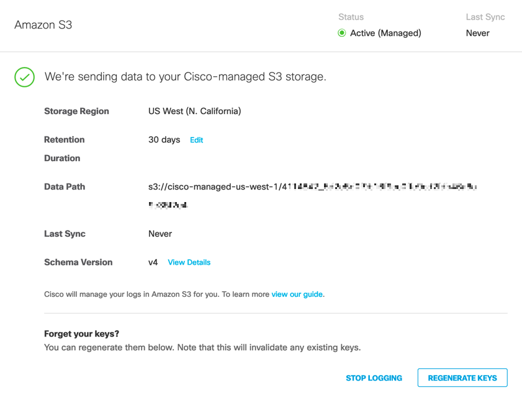Click the 'We're sending data' confirmation message

tap(185, 77)
